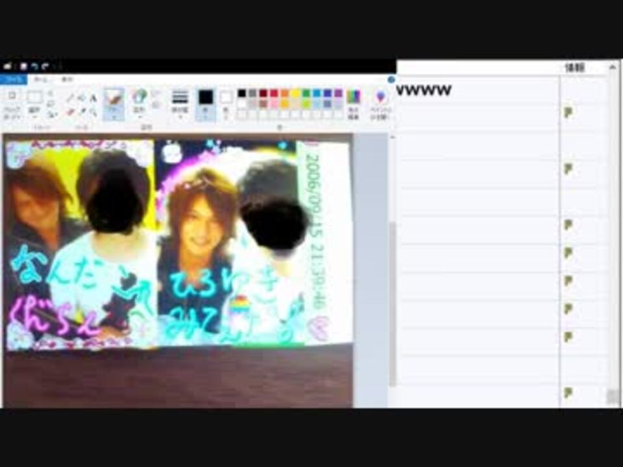Image resolution: width=623 pixels, height=467 pixels.
Task: Click the Redo arrow in Paint's title bar
Action: [x=45, y=66]
